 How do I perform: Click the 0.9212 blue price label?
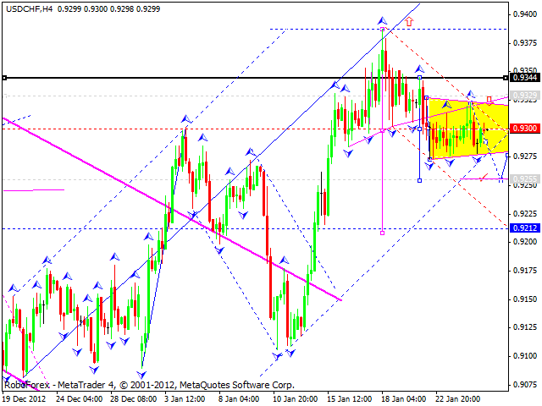coord(525,228)
